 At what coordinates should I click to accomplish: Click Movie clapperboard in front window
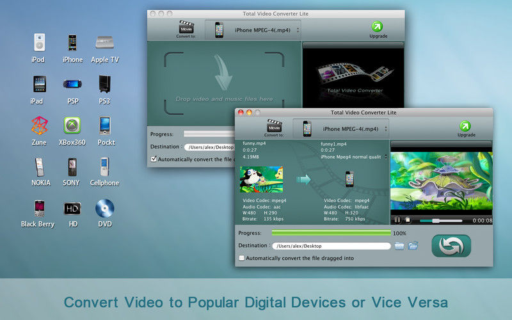[x=275, y=125]
